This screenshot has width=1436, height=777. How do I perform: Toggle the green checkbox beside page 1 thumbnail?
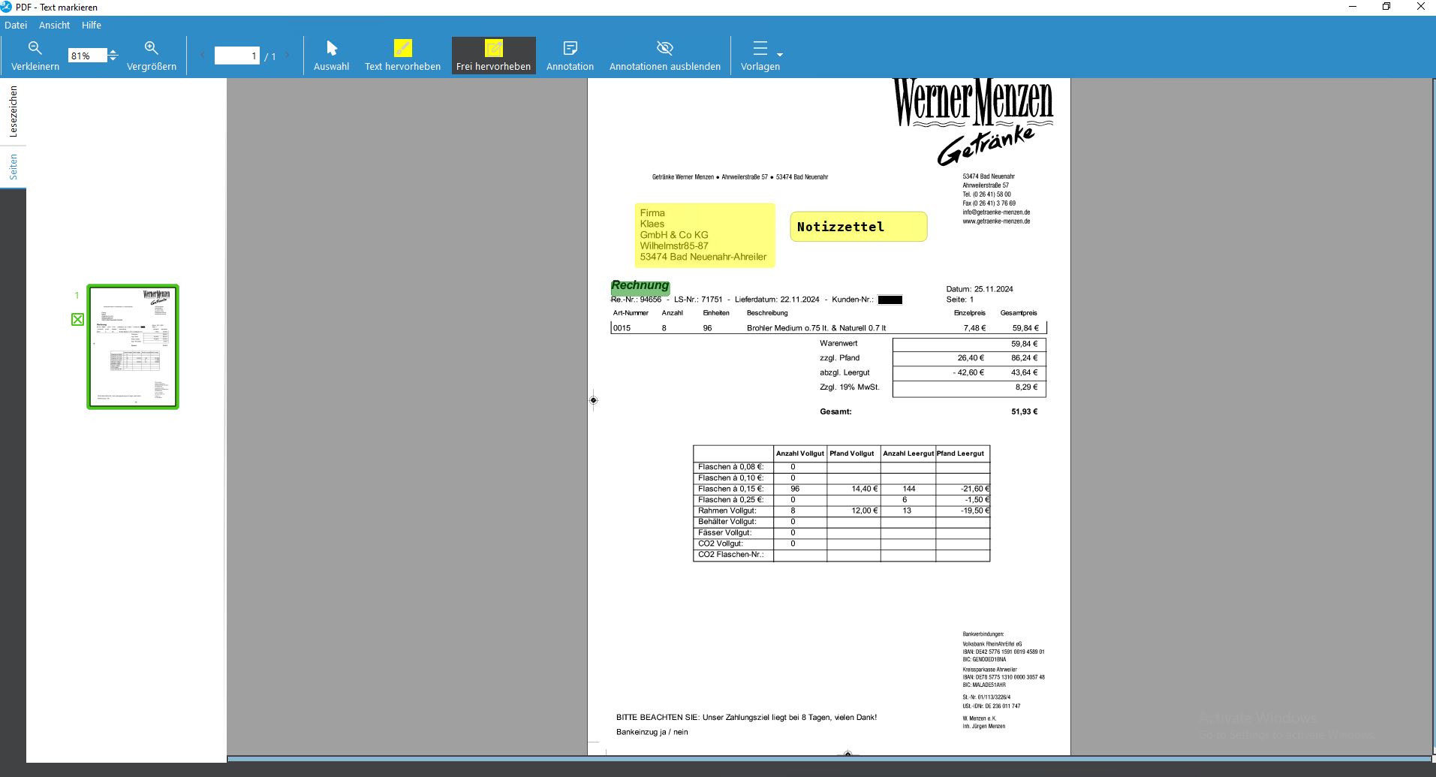click(x=77, y=320)
